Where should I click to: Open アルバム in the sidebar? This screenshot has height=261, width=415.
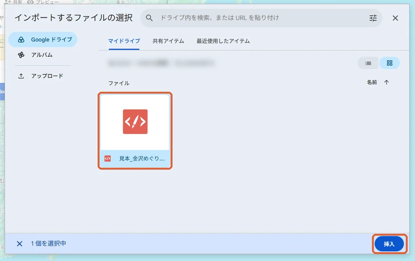pos(43,55)
